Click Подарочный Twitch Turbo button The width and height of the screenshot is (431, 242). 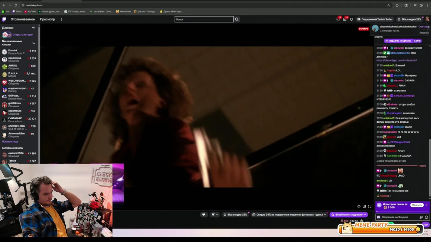click(x=375, y=19)
